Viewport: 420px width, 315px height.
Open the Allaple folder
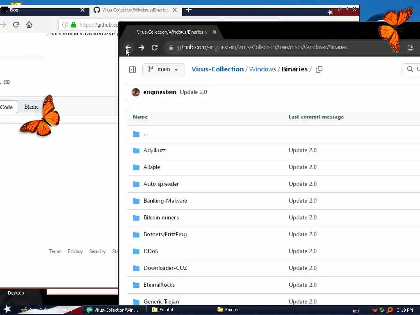[x=152, y=167]
